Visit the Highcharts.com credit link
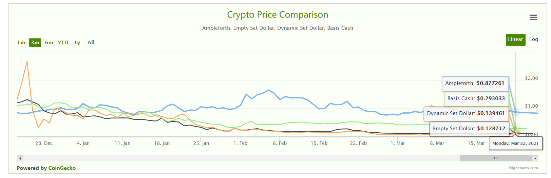 click(523, 168)
